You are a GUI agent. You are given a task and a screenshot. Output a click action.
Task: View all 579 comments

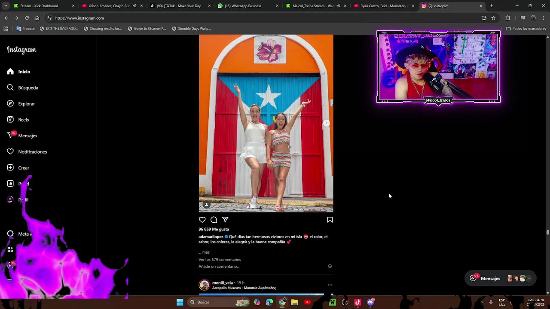pyautogui.click(x=220, y=260)
